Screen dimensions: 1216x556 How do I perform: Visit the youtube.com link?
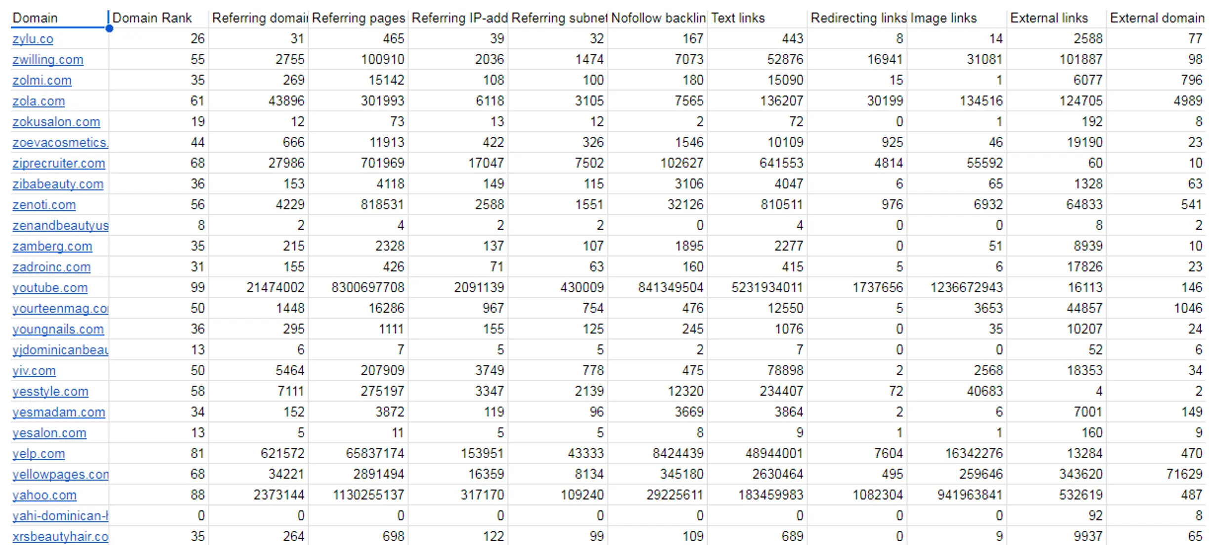tap(50, 288)
